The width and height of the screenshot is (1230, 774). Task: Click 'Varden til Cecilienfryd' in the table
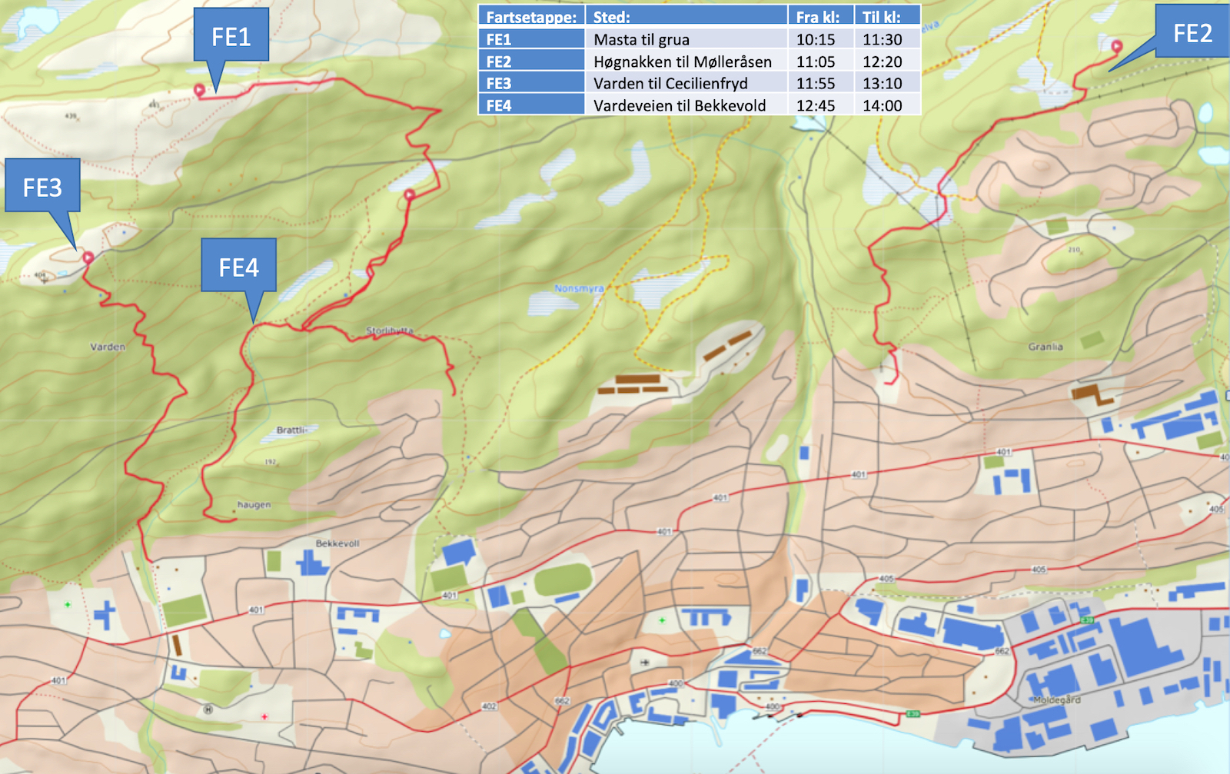tap(670, 83)
